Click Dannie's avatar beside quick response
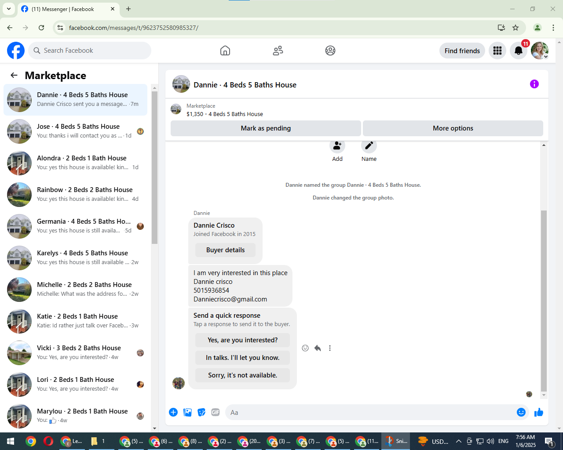This screenshot has width=563, height=450. point(179,383)
